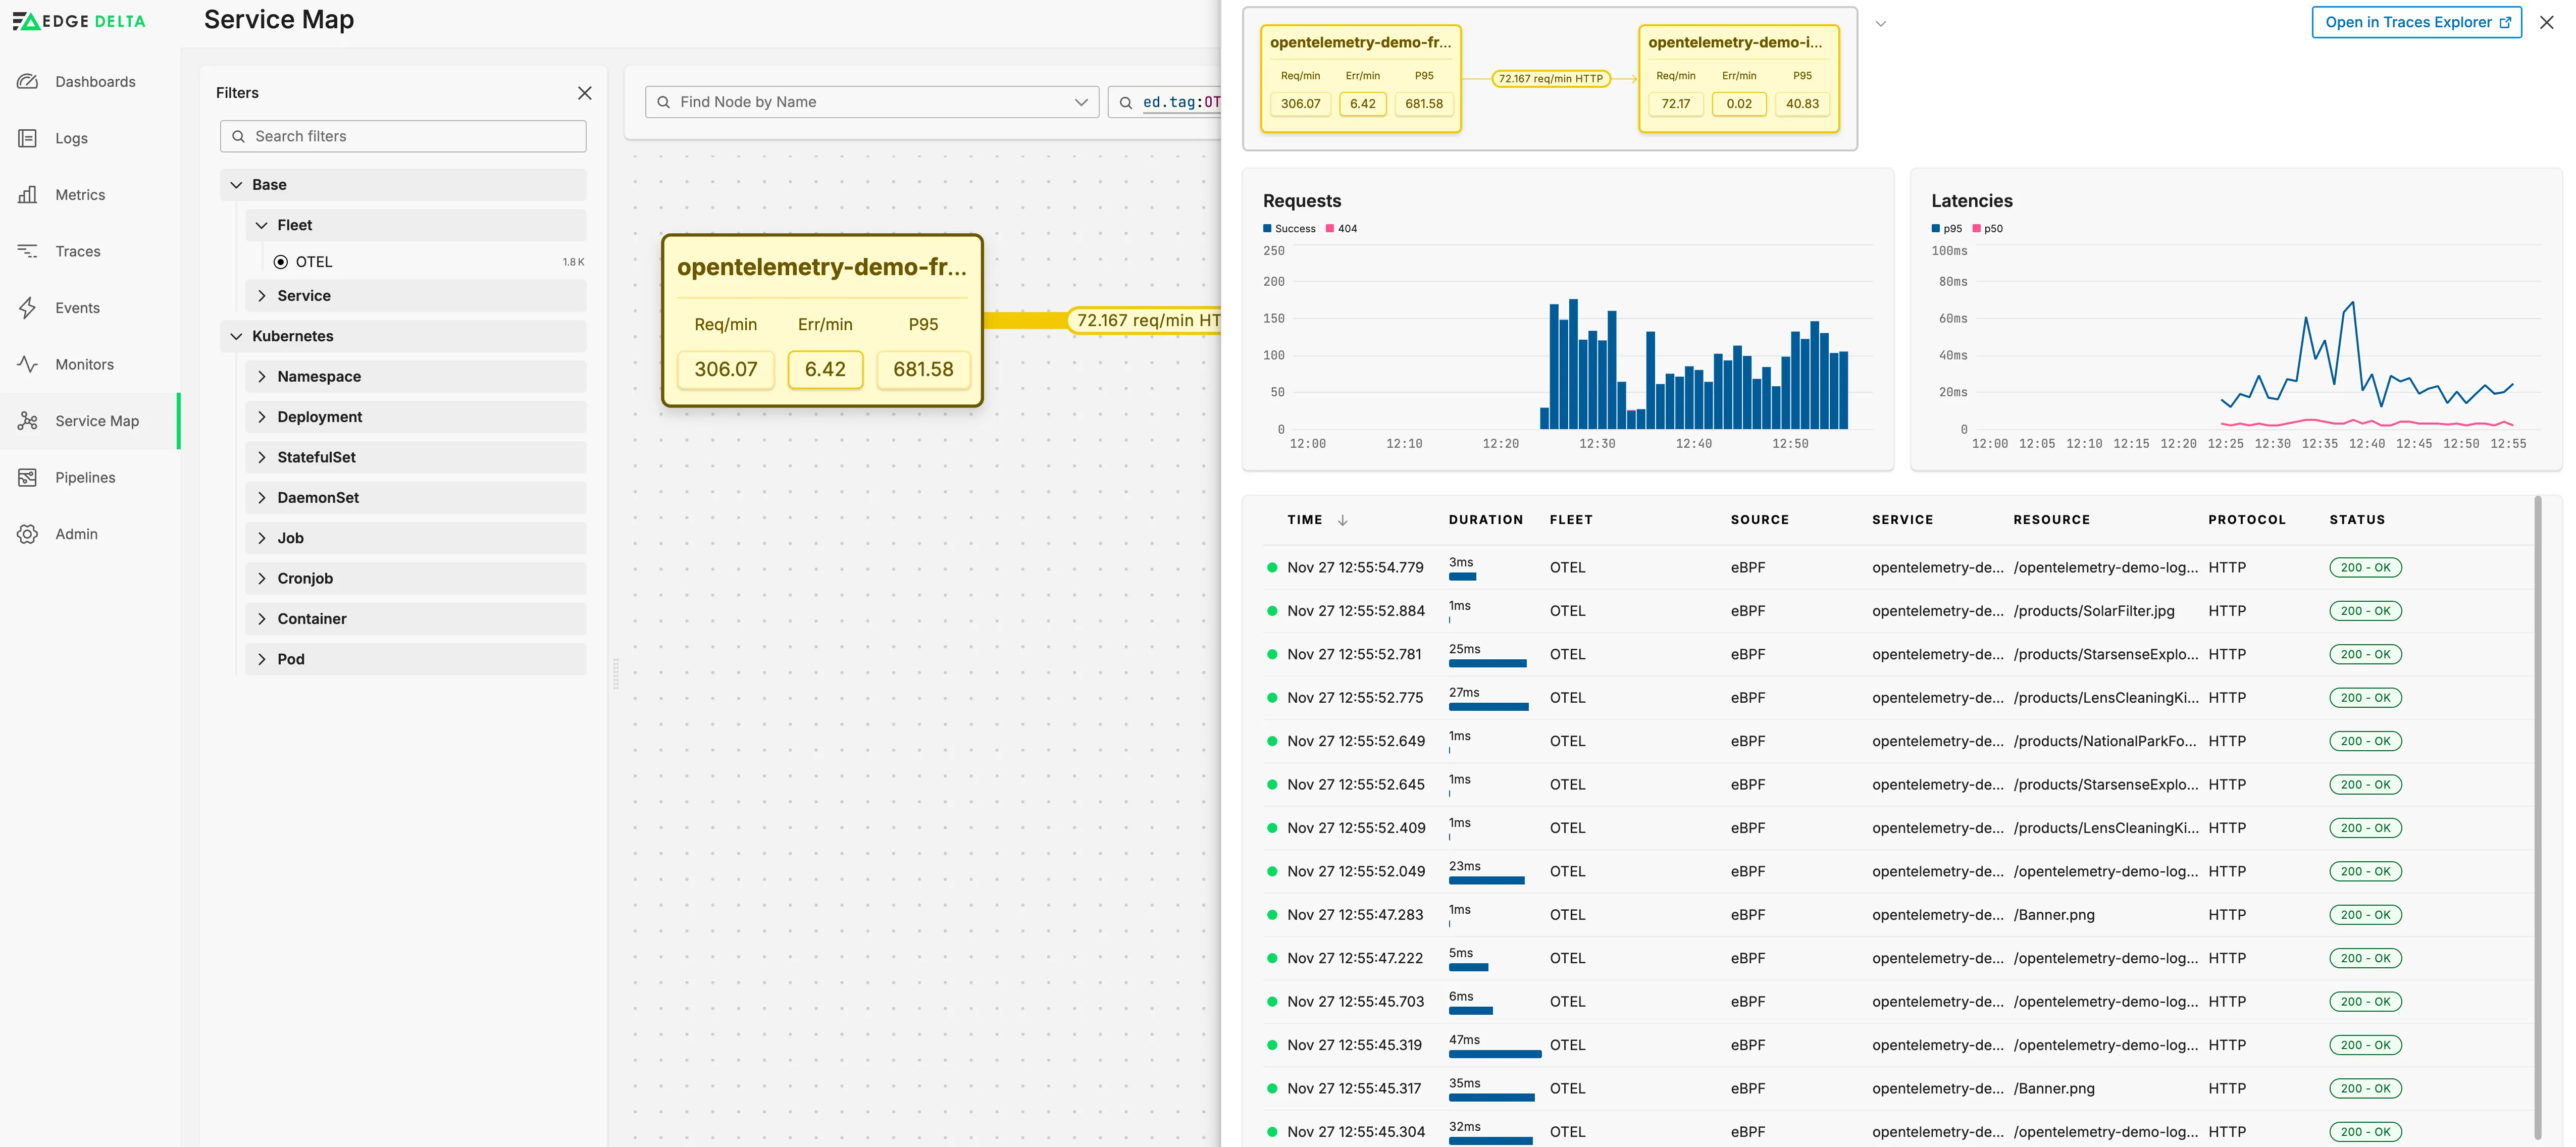Open the Monitors pulse icon
This screenshot has height=1147, width=2576.
pos(28,364)
